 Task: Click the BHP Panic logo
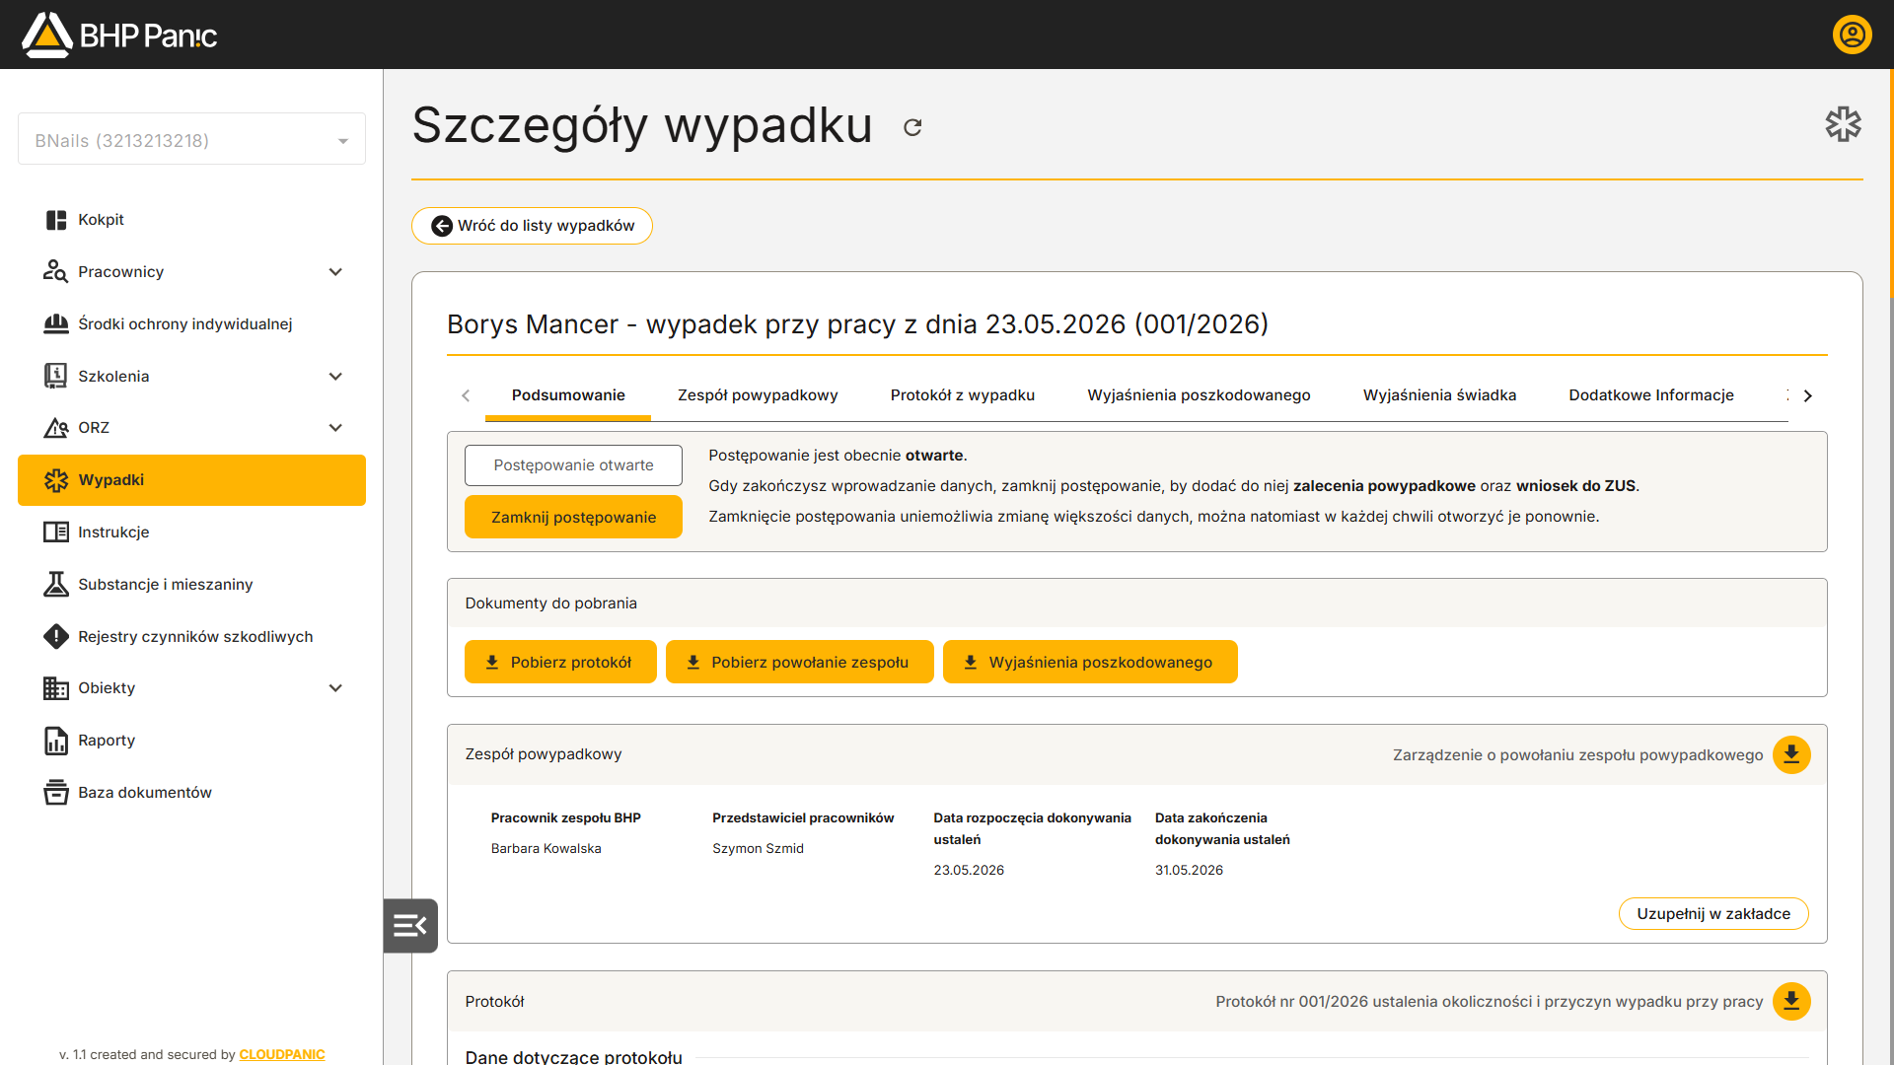(x=119, y=35)
